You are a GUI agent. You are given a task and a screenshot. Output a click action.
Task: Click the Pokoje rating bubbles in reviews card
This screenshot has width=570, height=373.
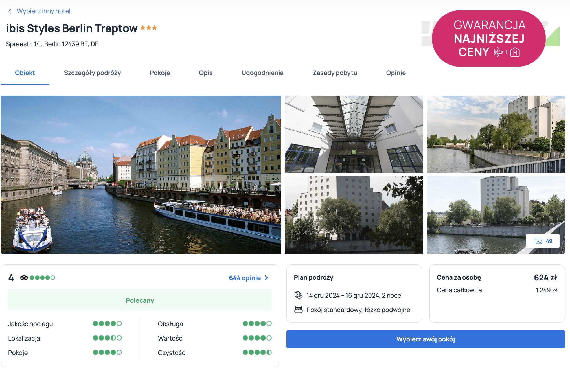[x=107, y=352]
